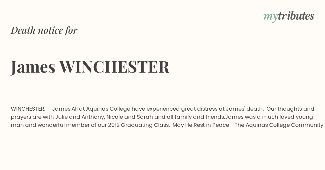Click the phrase "much loved young"
The height and width of the screenshot is (170, 325).
(290, 117)
